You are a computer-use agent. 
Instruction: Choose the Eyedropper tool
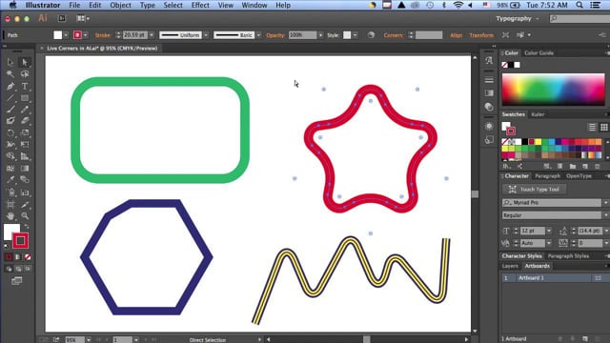pyautogui.click(x=10, y=180)
